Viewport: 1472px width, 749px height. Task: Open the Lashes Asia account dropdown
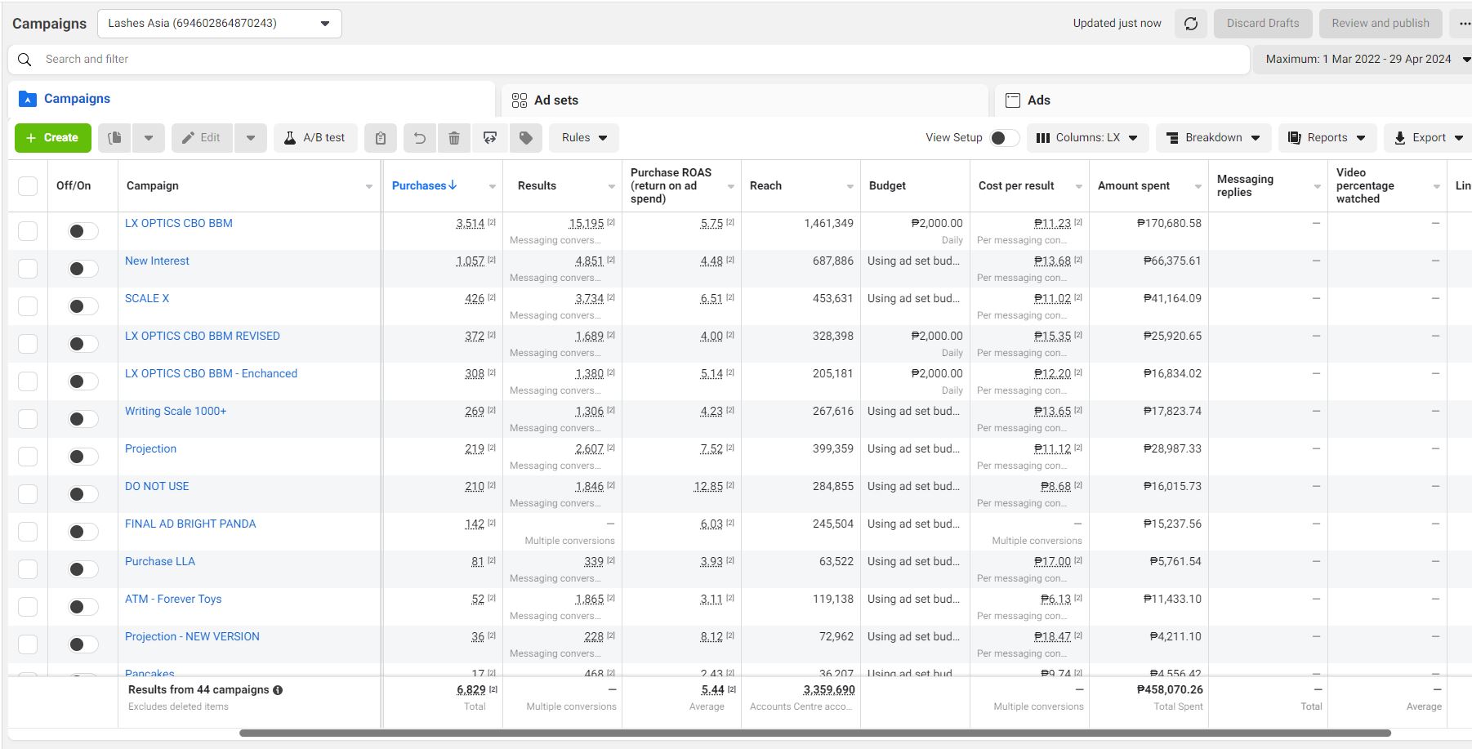tap(219, 24)
